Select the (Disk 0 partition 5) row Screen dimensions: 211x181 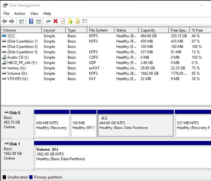(106, 52)
